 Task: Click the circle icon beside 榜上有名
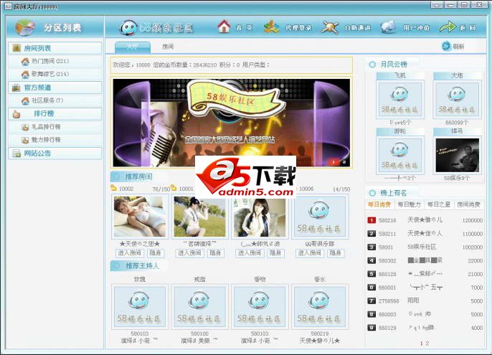coord(372,193)
